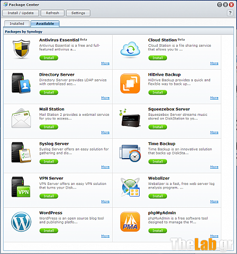Viewport: 237px width, 254px height.
Task: Click the Time Backup clock icon
Action: coord(130,153)
